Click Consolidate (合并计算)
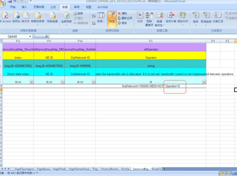This screenshot has width=237, height=178. point(171,17)
